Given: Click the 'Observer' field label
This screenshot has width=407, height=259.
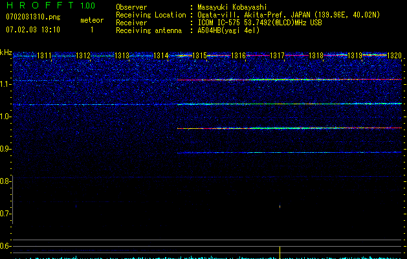Looking at the screenshot, I should coord(131,7).
